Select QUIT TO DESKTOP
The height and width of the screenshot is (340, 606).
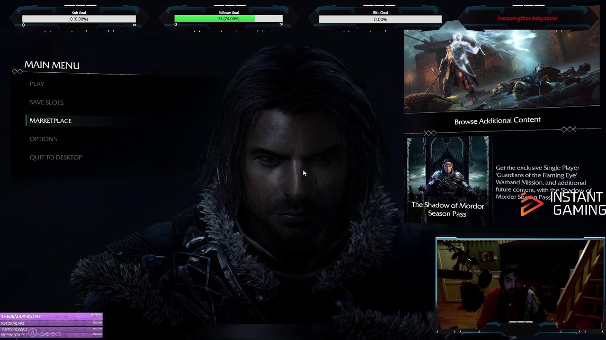[x=56, y=157]
